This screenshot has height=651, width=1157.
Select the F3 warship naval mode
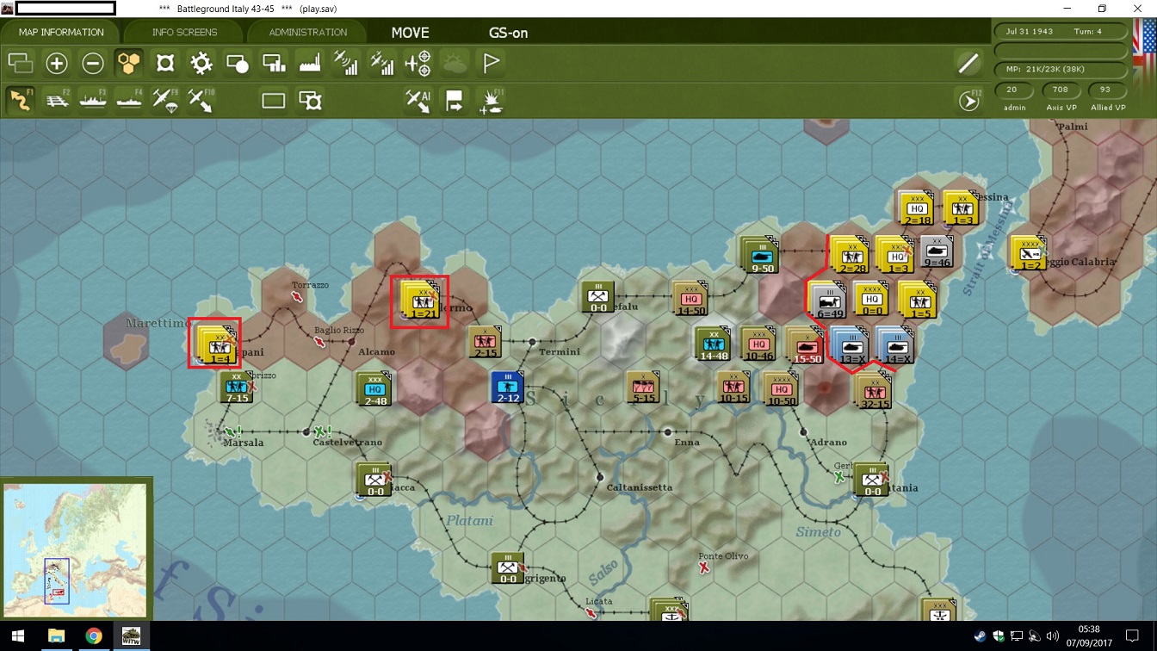[x=93, y=100]
